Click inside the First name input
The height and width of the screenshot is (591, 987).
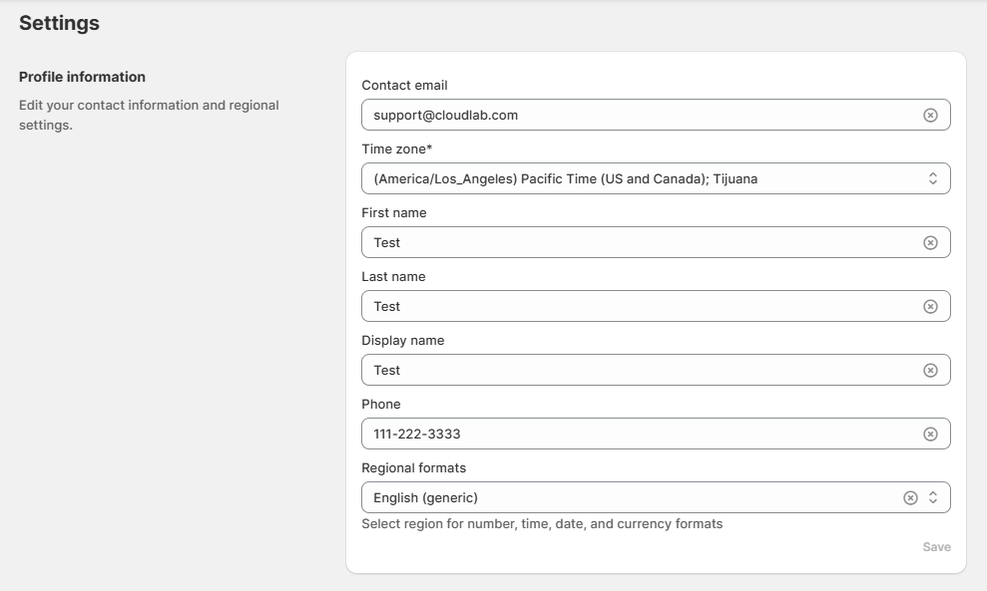pyautogui.click(x=639, y=242)
